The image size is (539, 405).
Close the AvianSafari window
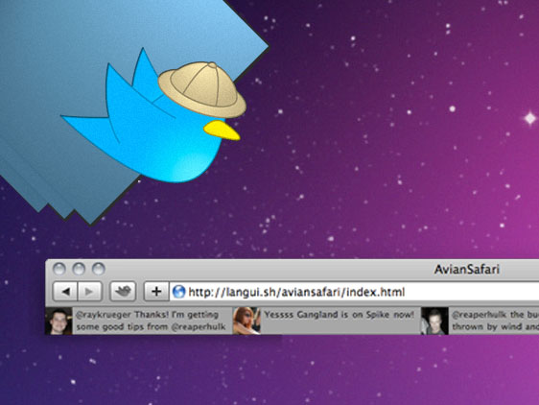coord(59,269)
